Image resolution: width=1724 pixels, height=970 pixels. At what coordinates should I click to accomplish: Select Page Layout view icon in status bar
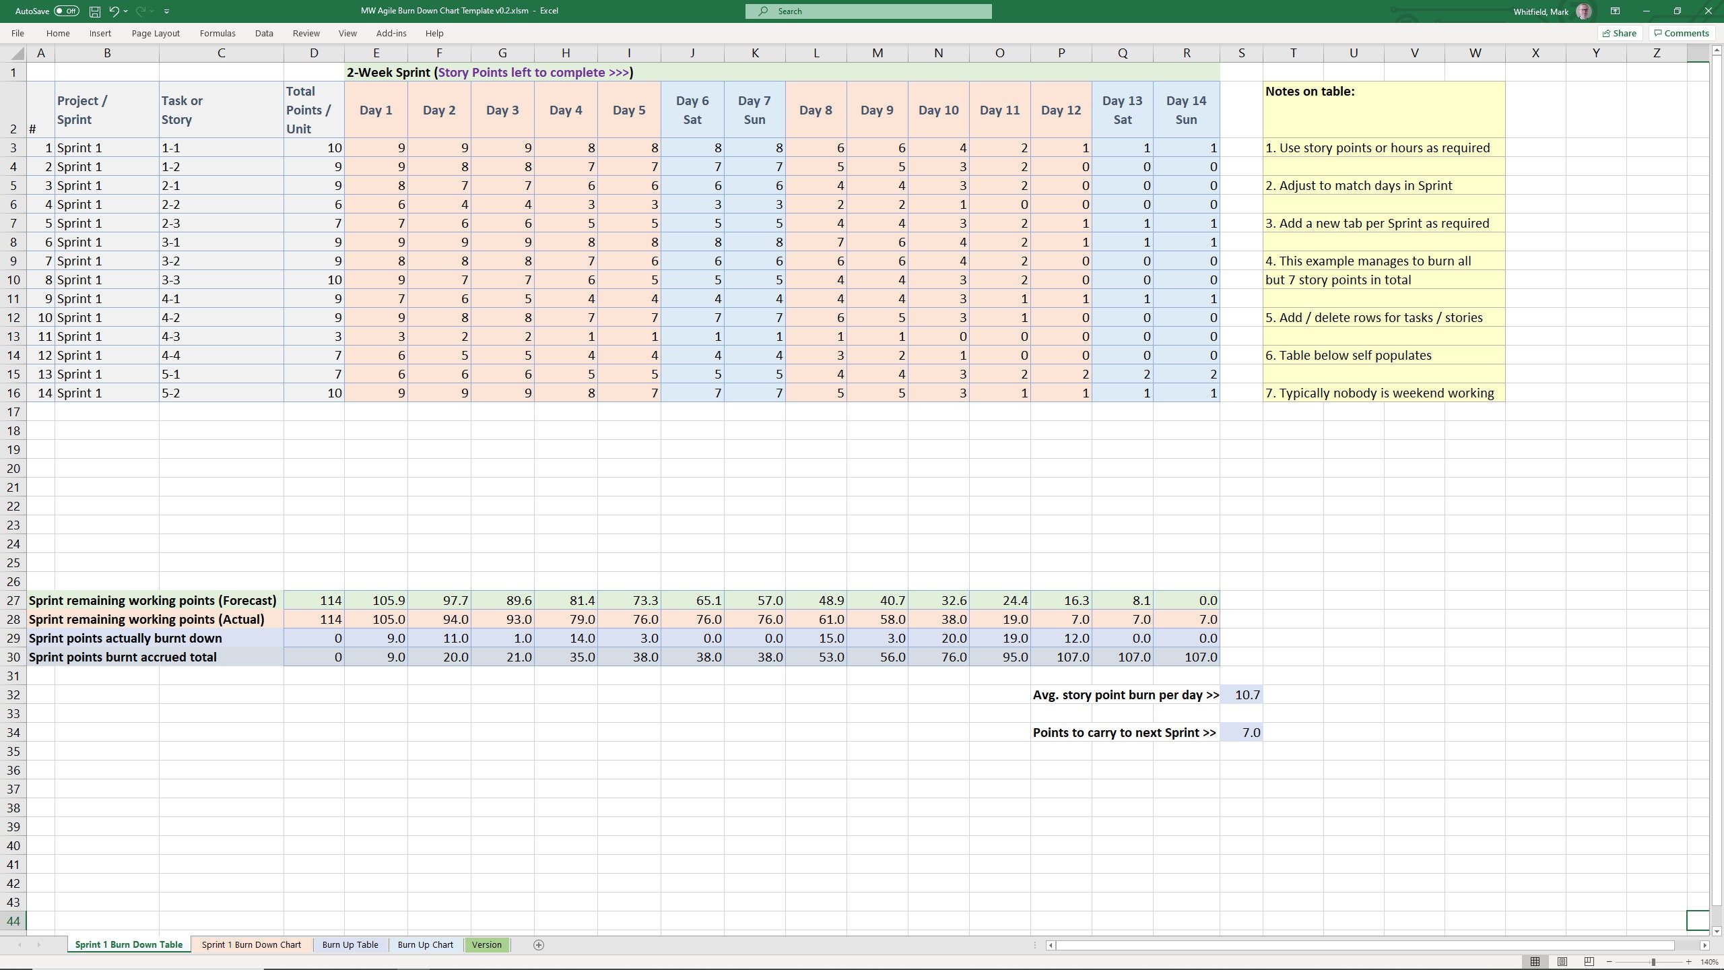coord(1561,961)
